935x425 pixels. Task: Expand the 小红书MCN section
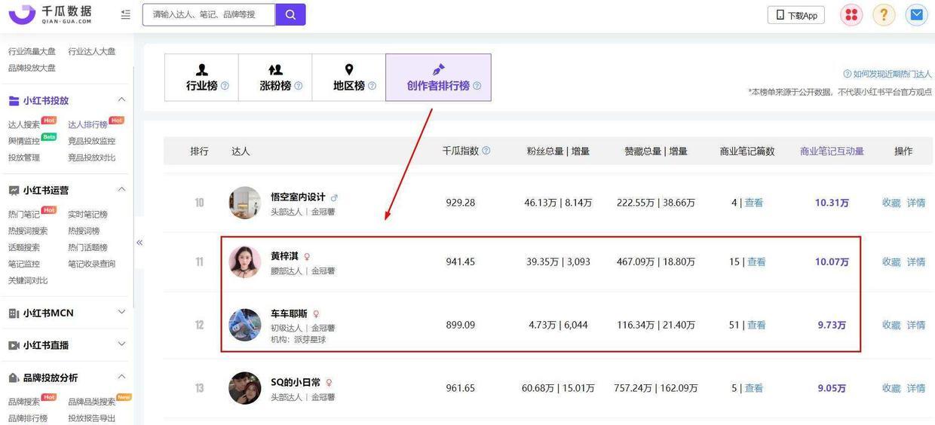[x=121, y=313]
